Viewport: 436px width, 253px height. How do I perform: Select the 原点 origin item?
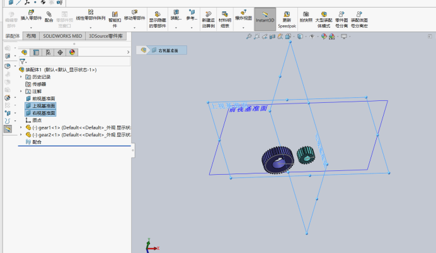coord(33,121)
